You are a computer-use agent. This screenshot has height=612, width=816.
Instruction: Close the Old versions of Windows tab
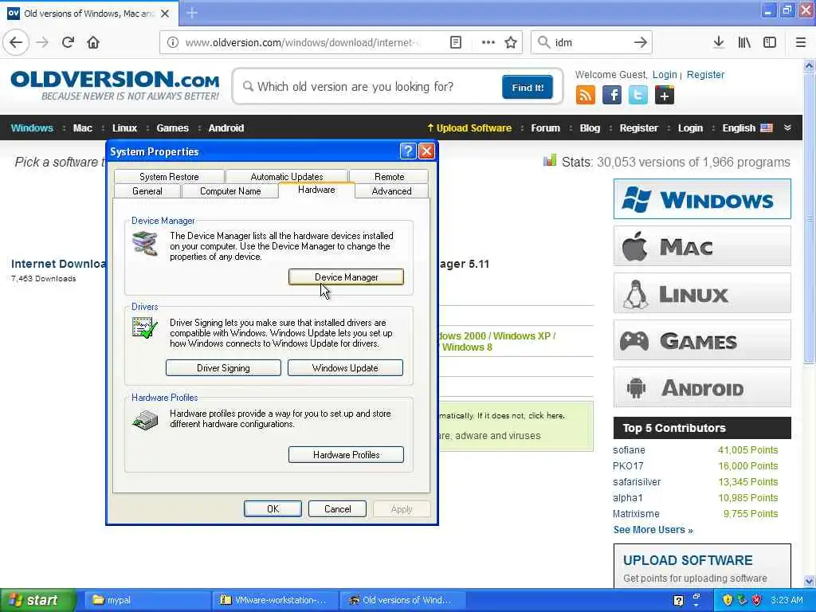[165, 14]
